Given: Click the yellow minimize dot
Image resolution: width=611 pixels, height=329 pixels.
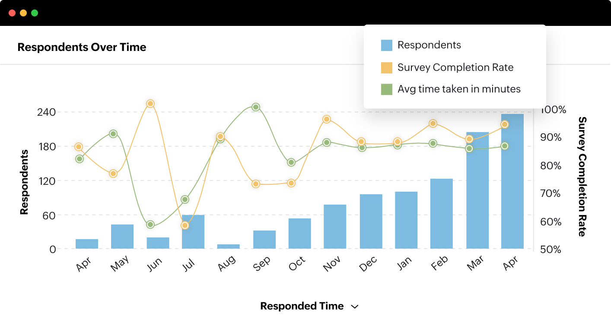Looking at the screenshot, I should click(x=23, y=13).
